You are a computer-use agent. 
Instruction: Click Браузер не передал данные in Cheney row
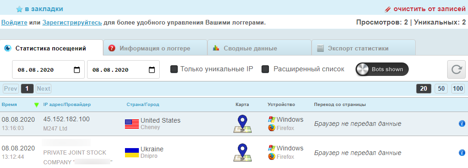pyautogui.click(x=357, y=124)
